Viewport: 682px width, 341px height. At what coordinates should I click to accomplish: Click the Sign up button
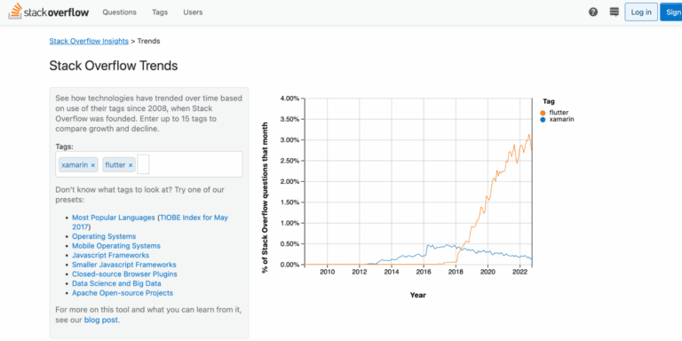671,12
